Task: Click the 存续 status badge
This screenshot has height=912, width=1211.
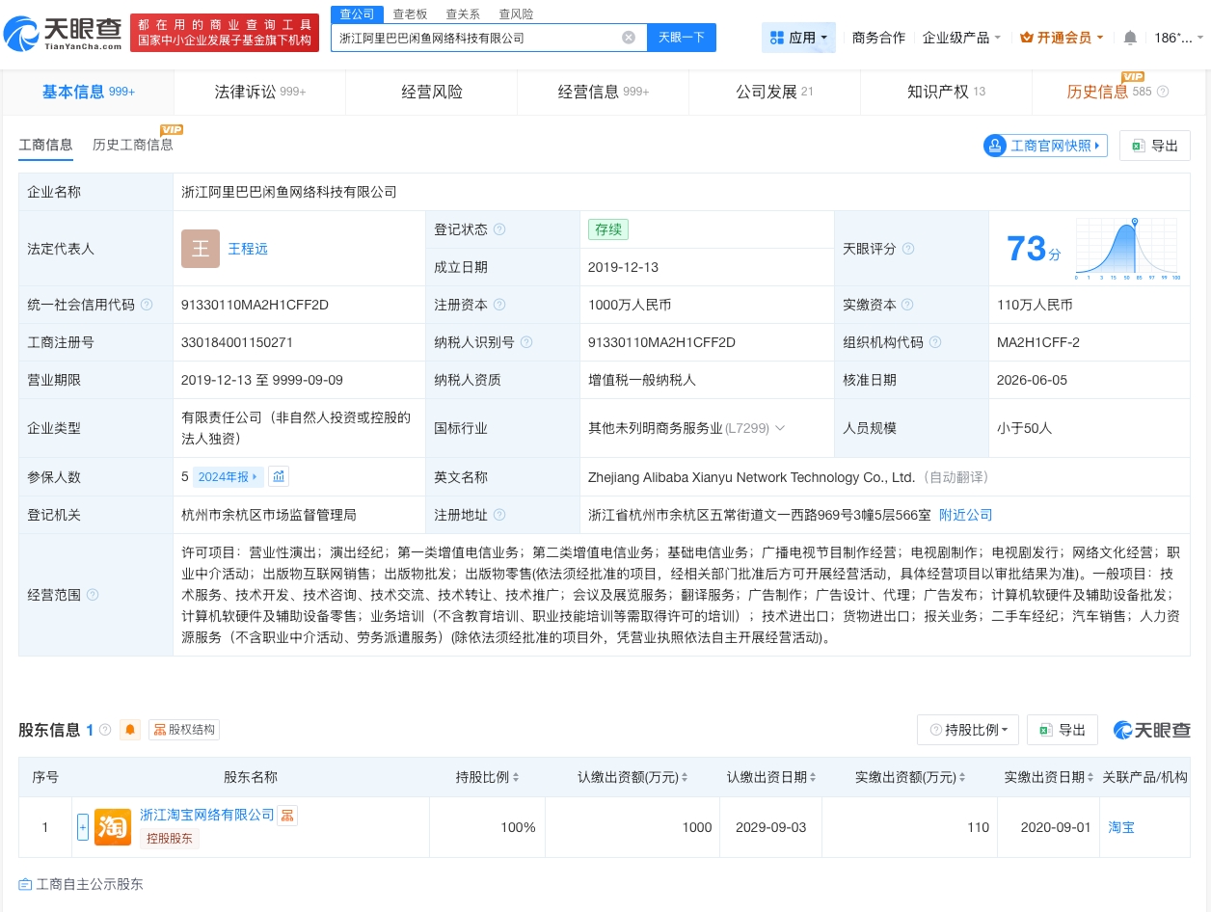Action: pyautogui.click(x=608, y=229)
